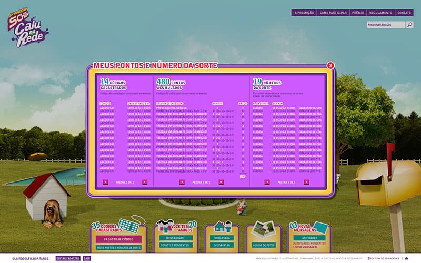
Task: Go to previous page of pontos acumulados
Action: pos(182,182)
